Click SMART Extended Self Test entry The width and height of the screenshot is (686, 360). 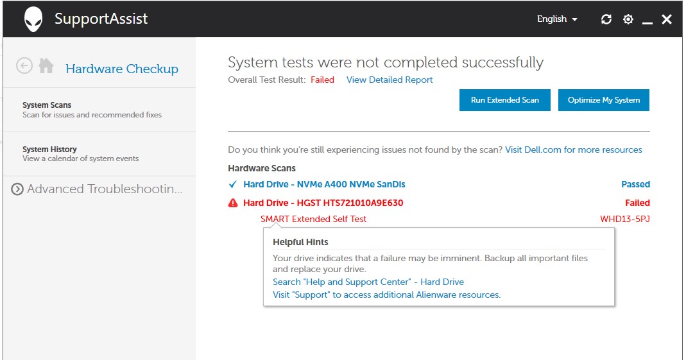(313, 219)
